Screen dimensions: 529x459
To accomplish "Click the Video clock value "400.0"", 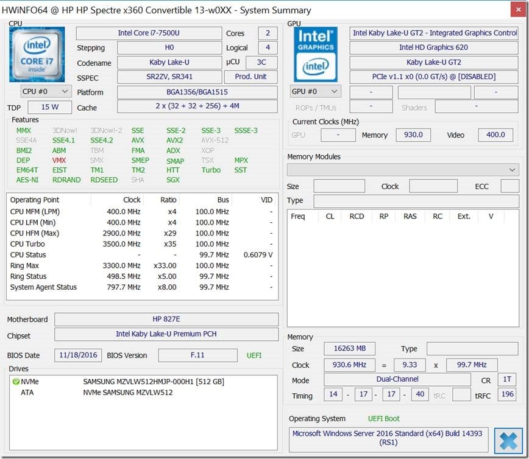I will 495,135.
